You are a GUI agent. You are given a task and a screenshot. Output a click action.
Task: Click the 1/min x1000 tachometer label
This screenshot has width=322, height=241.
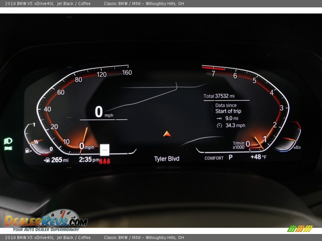[x=238, y=145]
